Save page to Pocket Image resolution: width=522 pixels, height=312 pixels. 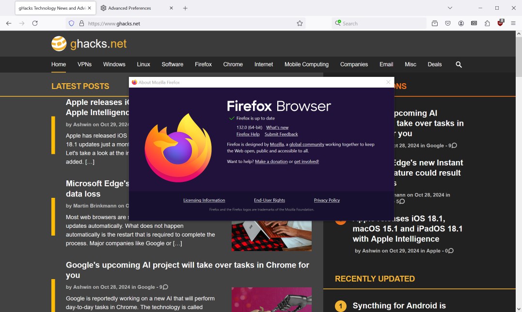coord(448,23)
